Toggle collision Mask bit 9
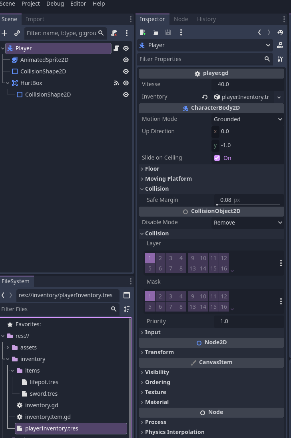 [x=193, y=296]
